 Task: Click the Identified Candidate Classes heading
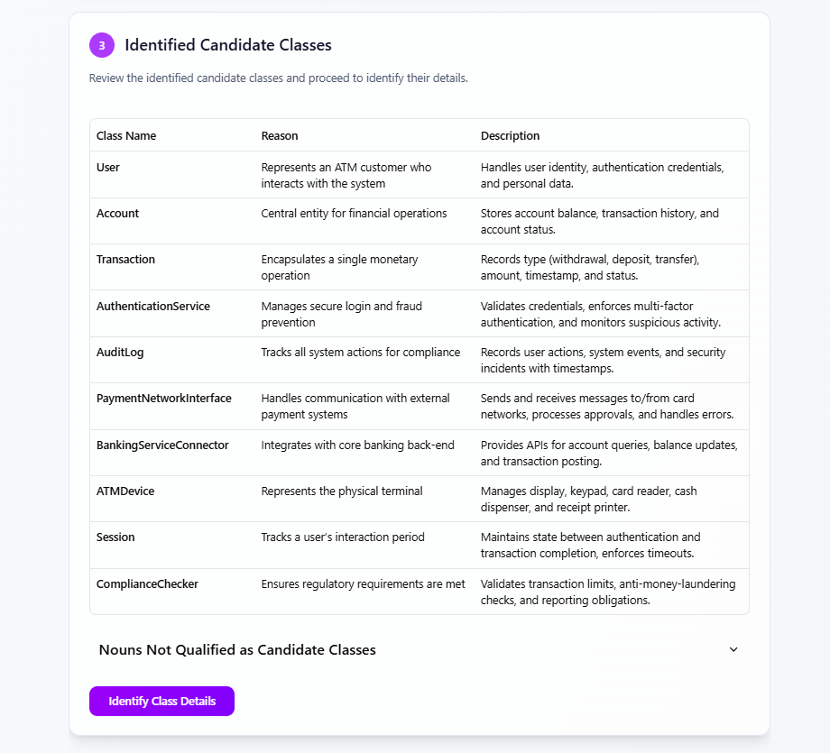pos(228,44)
